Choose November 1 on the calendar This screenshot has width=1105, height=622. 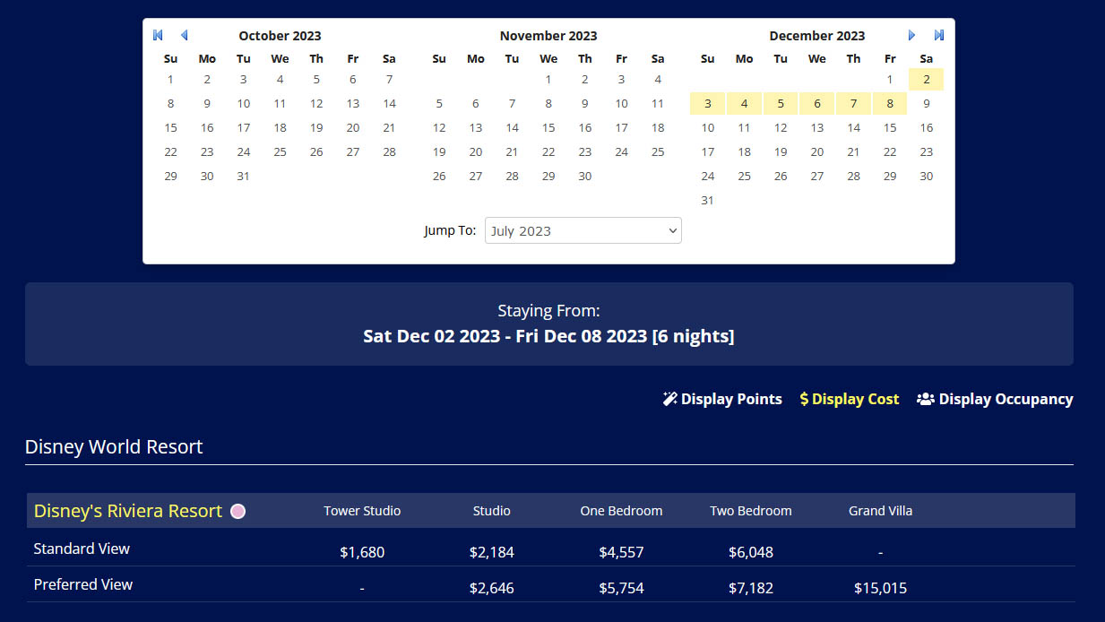(x=548, y=80)
